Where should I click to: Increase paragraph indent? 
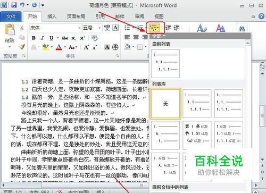pos(177,28)
